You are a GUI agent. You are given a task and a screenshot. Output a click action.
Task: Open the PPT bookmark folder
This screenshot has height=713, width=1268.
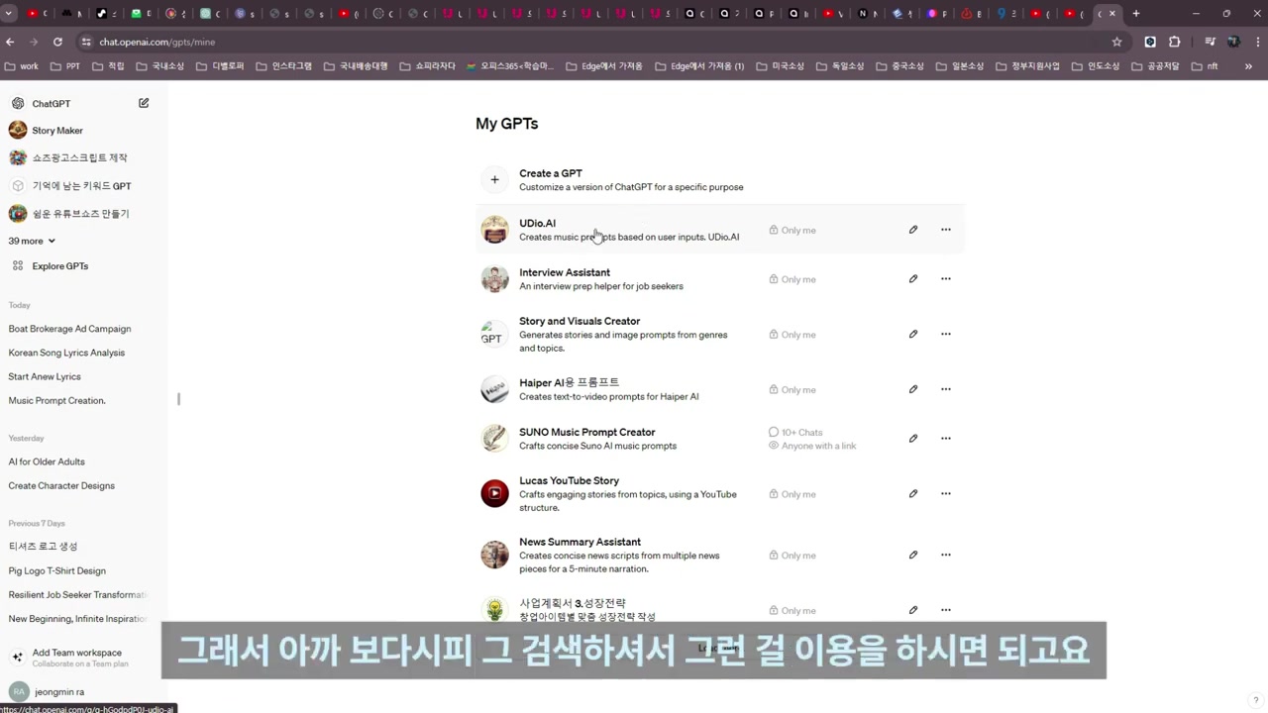tap(65, 66)
